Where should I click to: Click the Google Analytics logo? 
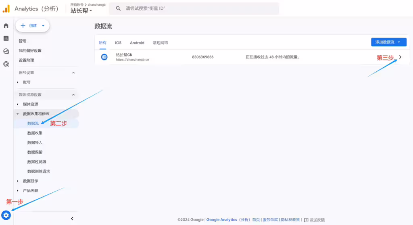coord(6,8)
